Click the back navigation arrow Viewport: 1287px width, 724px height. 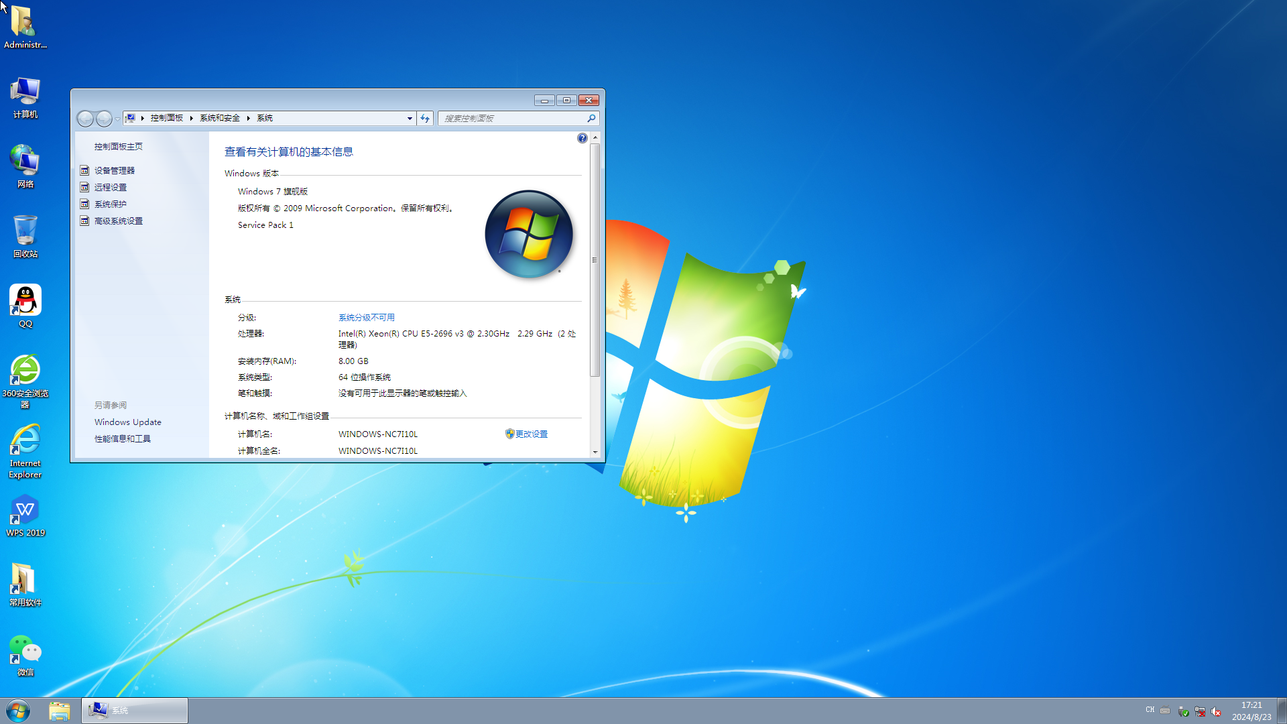pyautogui.click(x=85, y=119)
